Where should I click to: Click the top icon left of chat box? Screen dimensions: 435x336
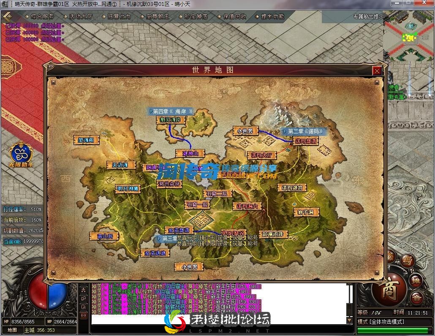pyautogui.click(x=84, y=290)
